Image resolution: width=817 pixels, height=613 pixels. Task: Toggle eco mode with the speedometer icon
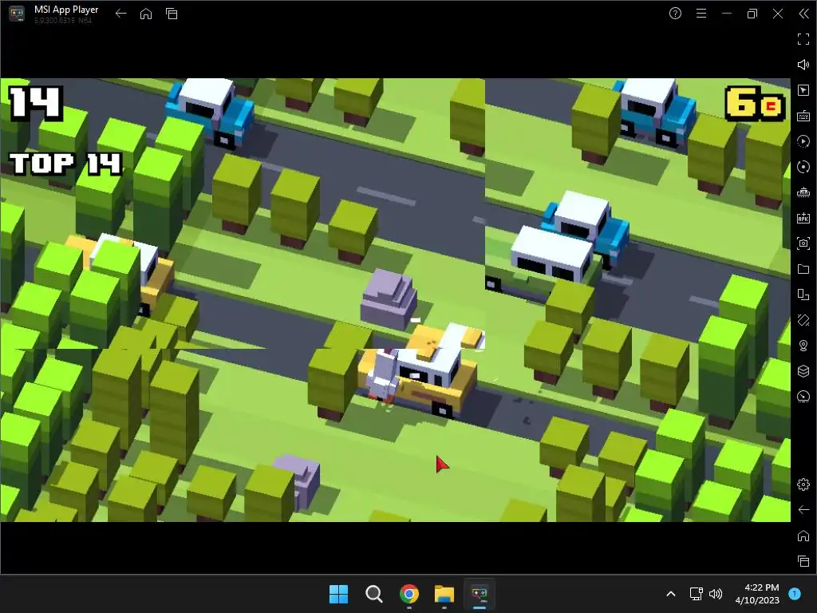(x=803, y=397)
